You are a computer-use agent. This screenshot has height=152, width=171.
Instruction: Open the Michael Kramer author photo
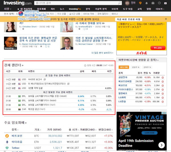tap(67, 43)
